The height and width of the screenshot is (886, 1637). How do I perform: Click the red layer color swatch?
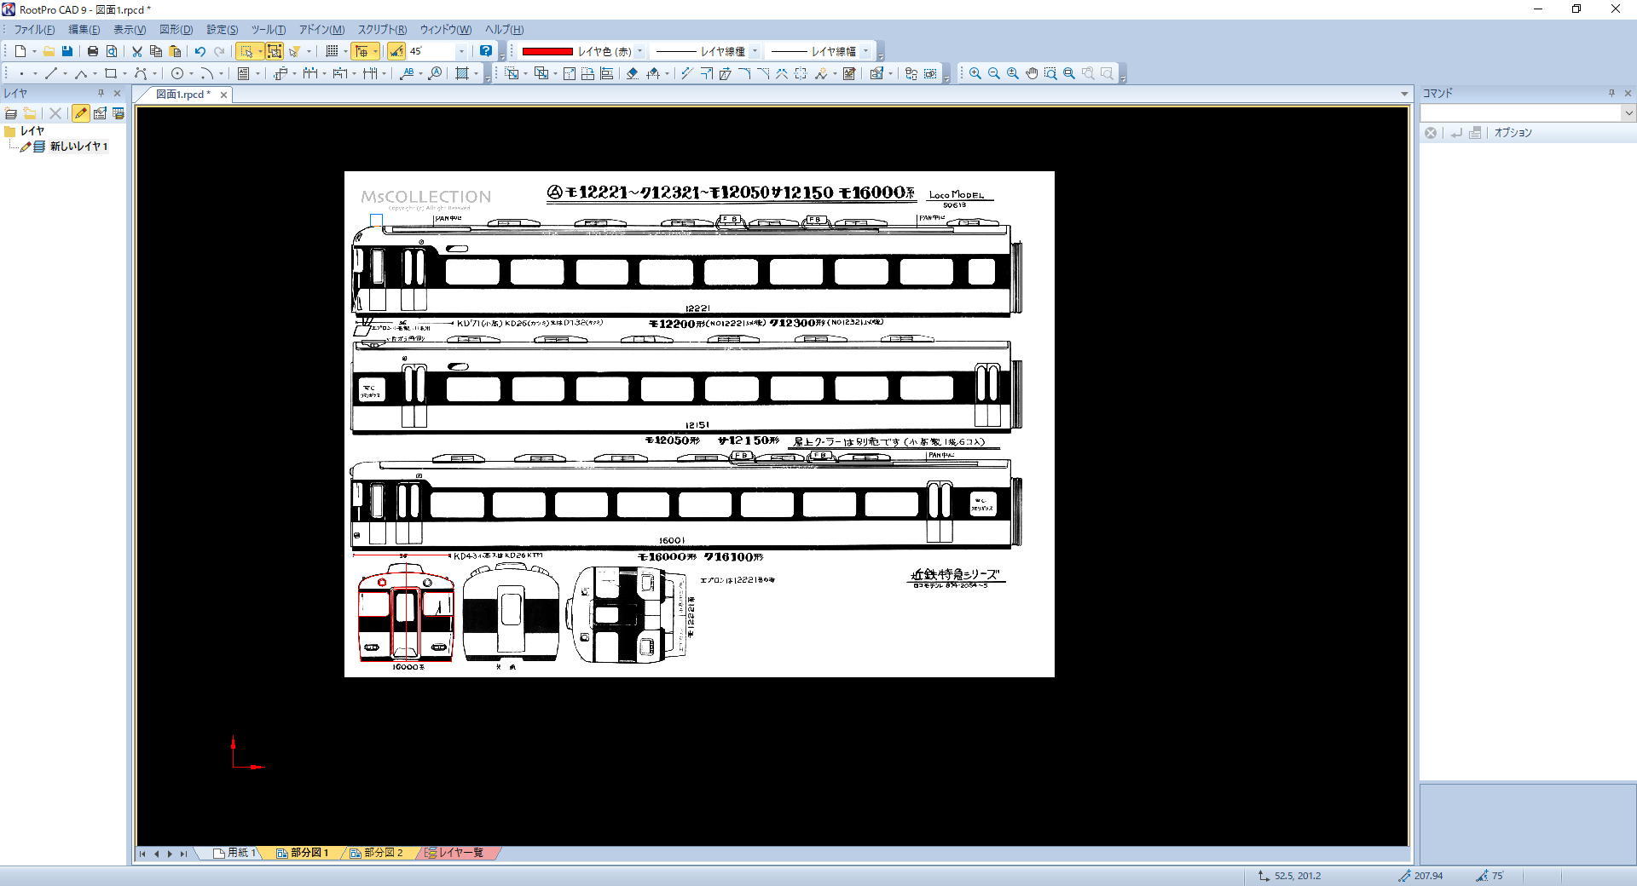(x=547, y=51)
